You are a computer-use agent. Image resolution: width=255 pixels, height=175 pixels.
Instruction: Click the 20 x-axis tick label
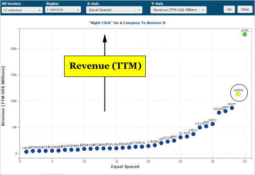[148, 161]
